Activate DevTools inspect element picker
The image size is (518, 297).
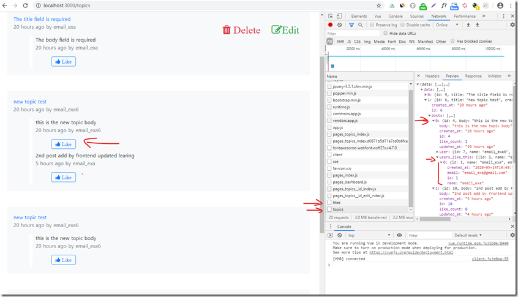[x=331, y=16]
